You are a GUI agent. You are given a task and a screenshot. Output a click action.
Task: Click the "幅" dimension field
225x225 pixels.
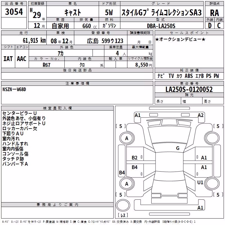[x=192, y=101]
